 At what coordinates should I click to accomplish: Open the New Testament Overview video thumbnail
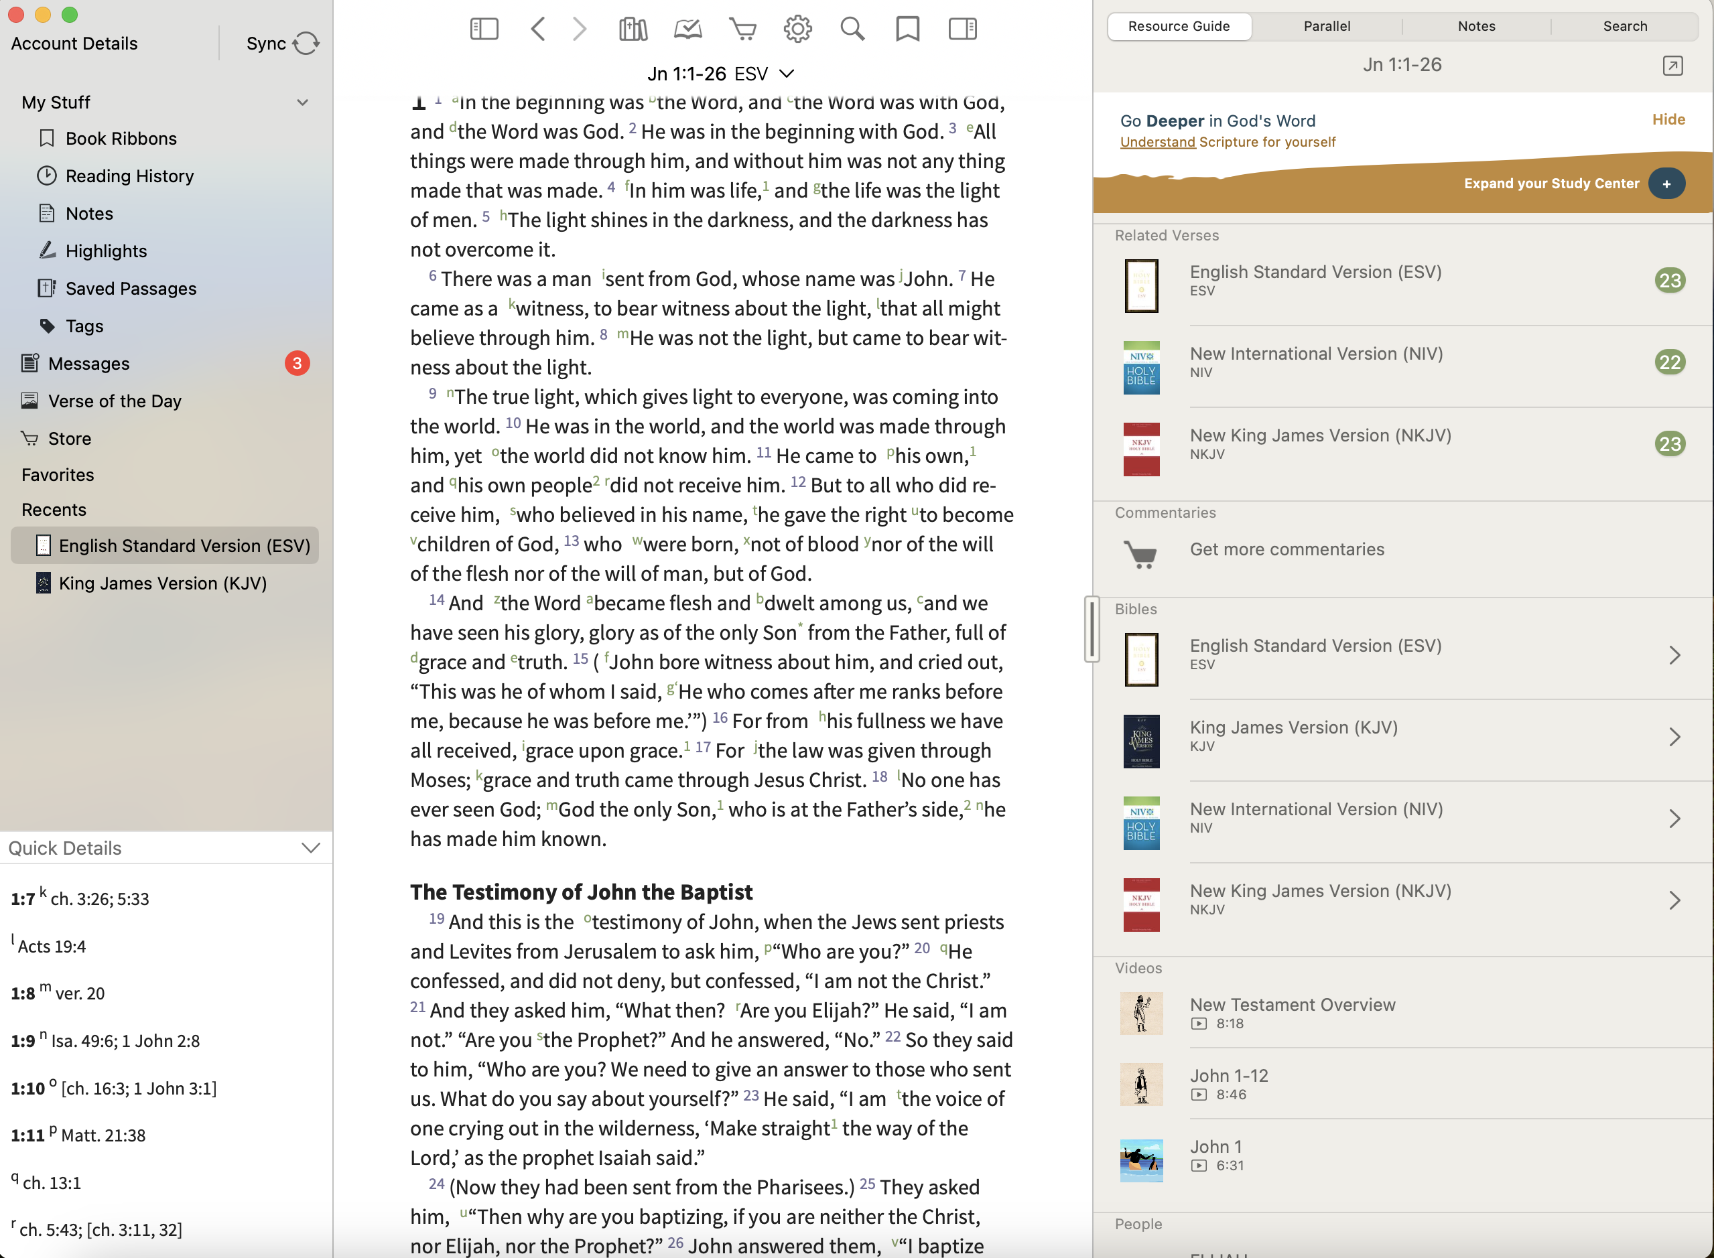pyautogui.click(x=1140, y=1013)
